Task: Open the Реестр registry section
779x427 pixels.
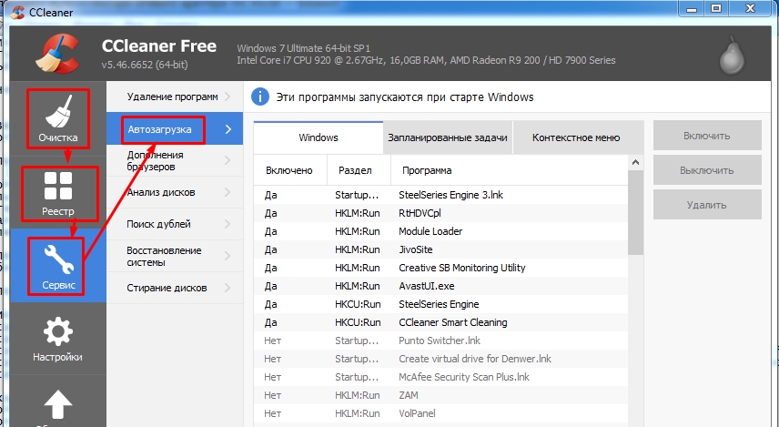Action: click(x=58, y=194)
